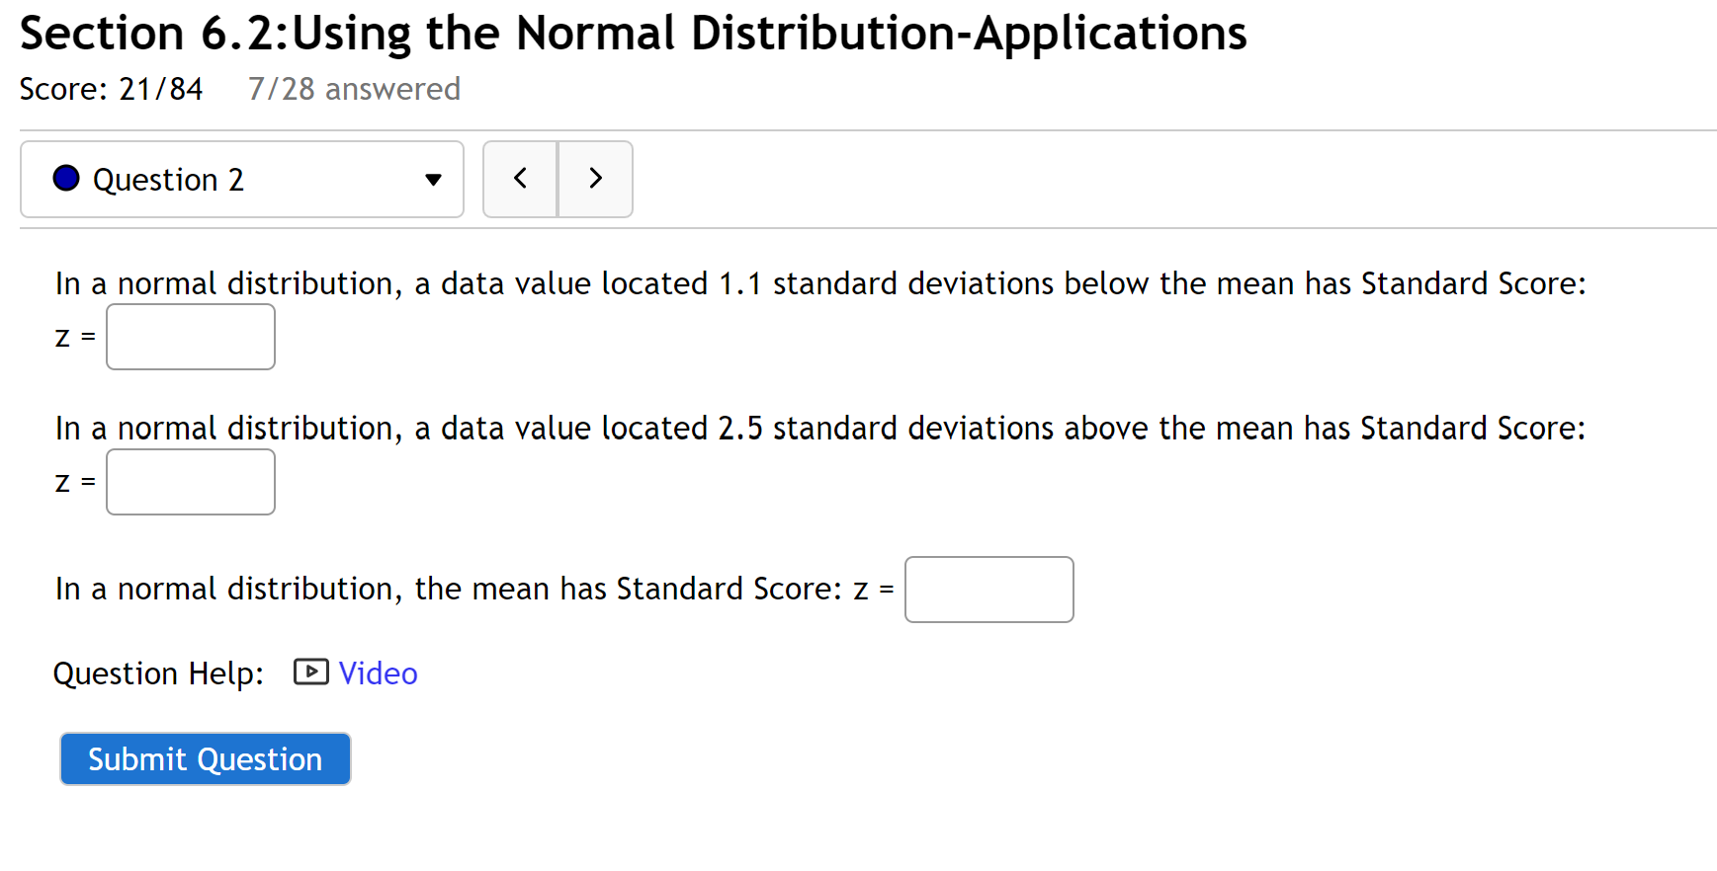Click the Question Help label

158,673
